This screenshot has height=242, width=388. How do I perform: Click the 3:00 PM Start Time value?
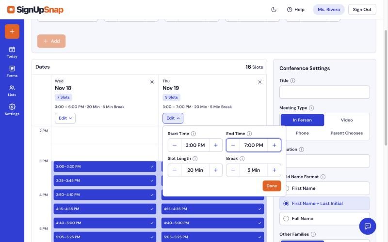[195, 145]
